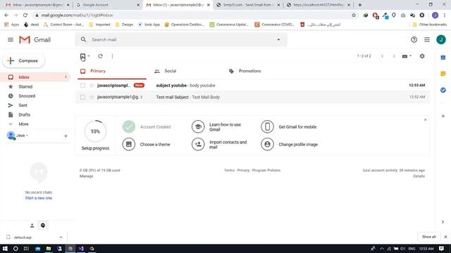Click the Gmail logo
Viewport: 451px width, 253px height.
[x=35, y=39]
